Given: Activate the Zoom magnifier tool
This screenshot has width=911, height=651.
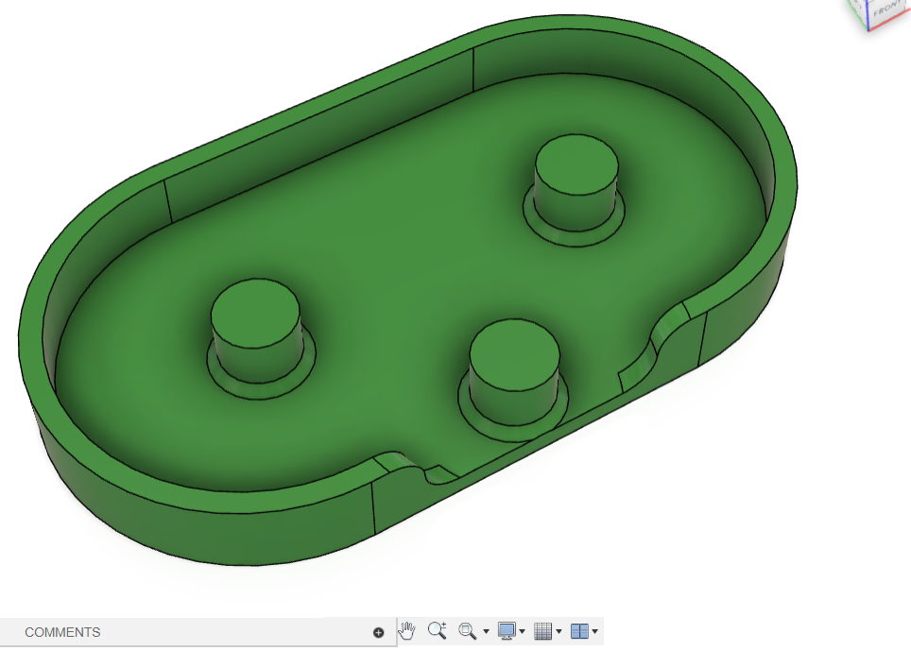Looking at the screenshot, I should tap(436, 631).
